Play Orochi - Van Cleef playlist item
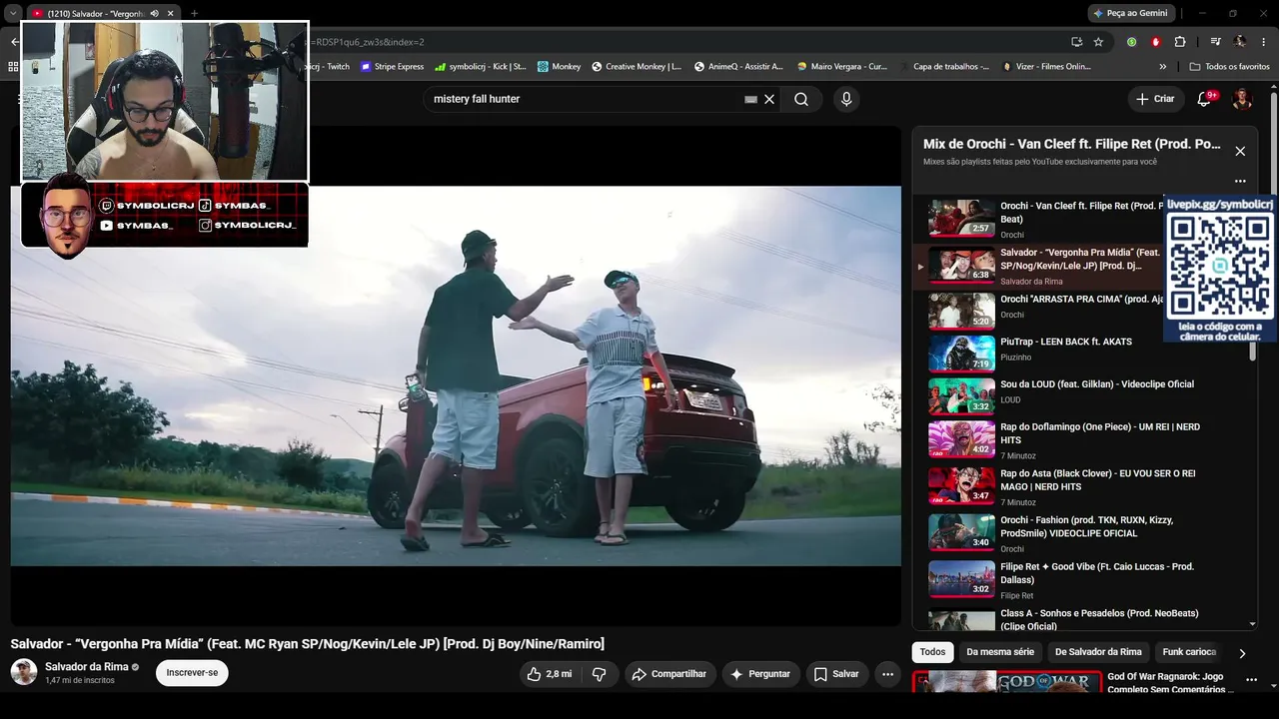The image size is (1279, 719). tap(1039, 219)
